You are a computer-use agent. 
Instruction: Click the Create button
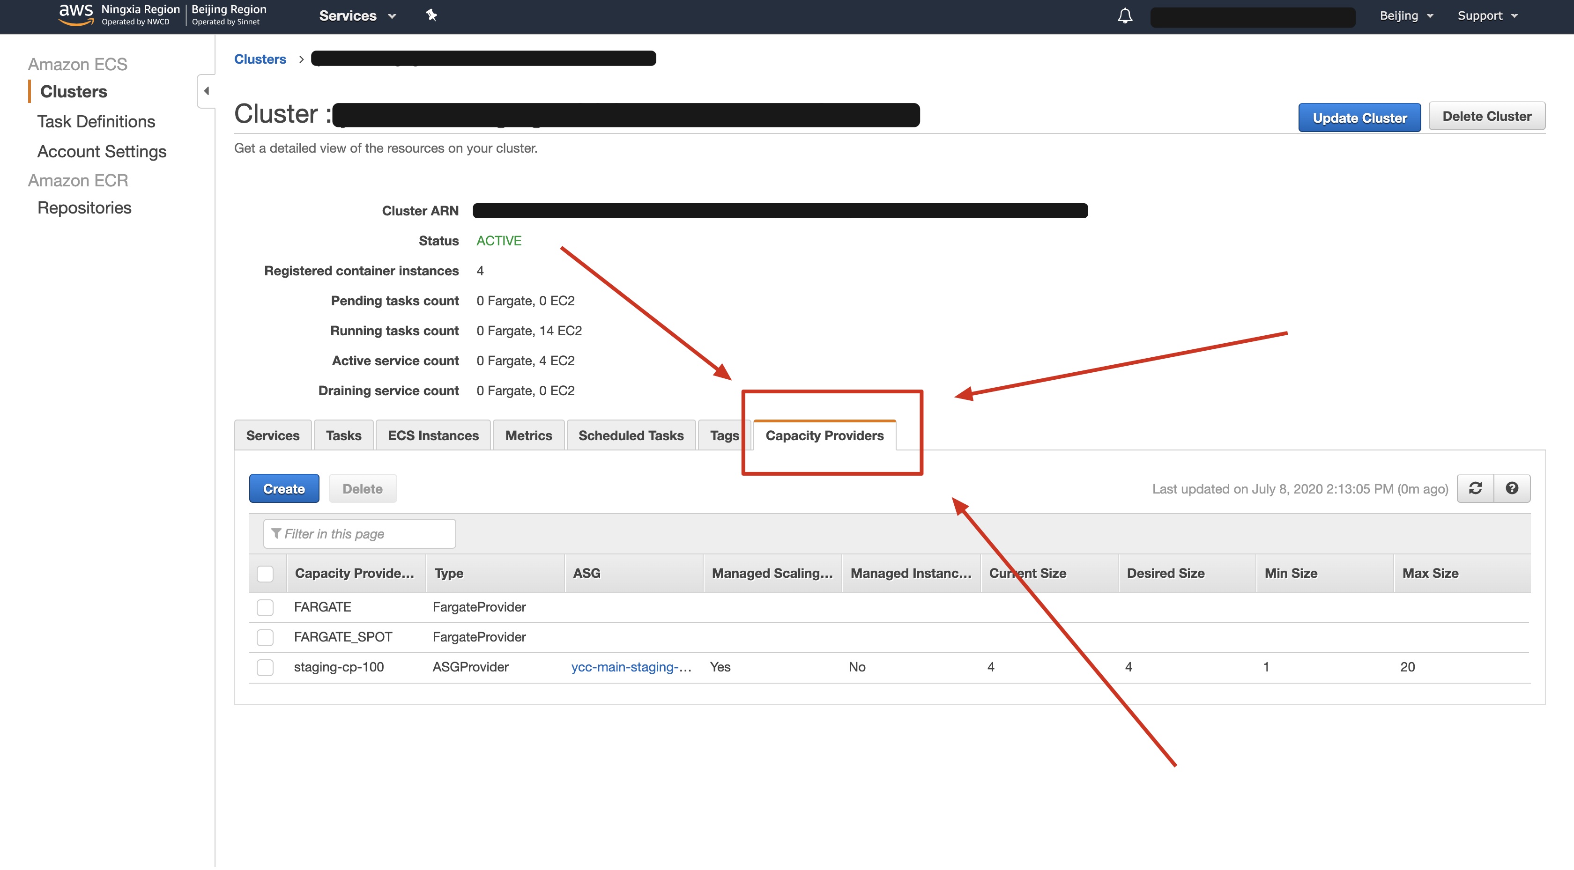(283, 488)
